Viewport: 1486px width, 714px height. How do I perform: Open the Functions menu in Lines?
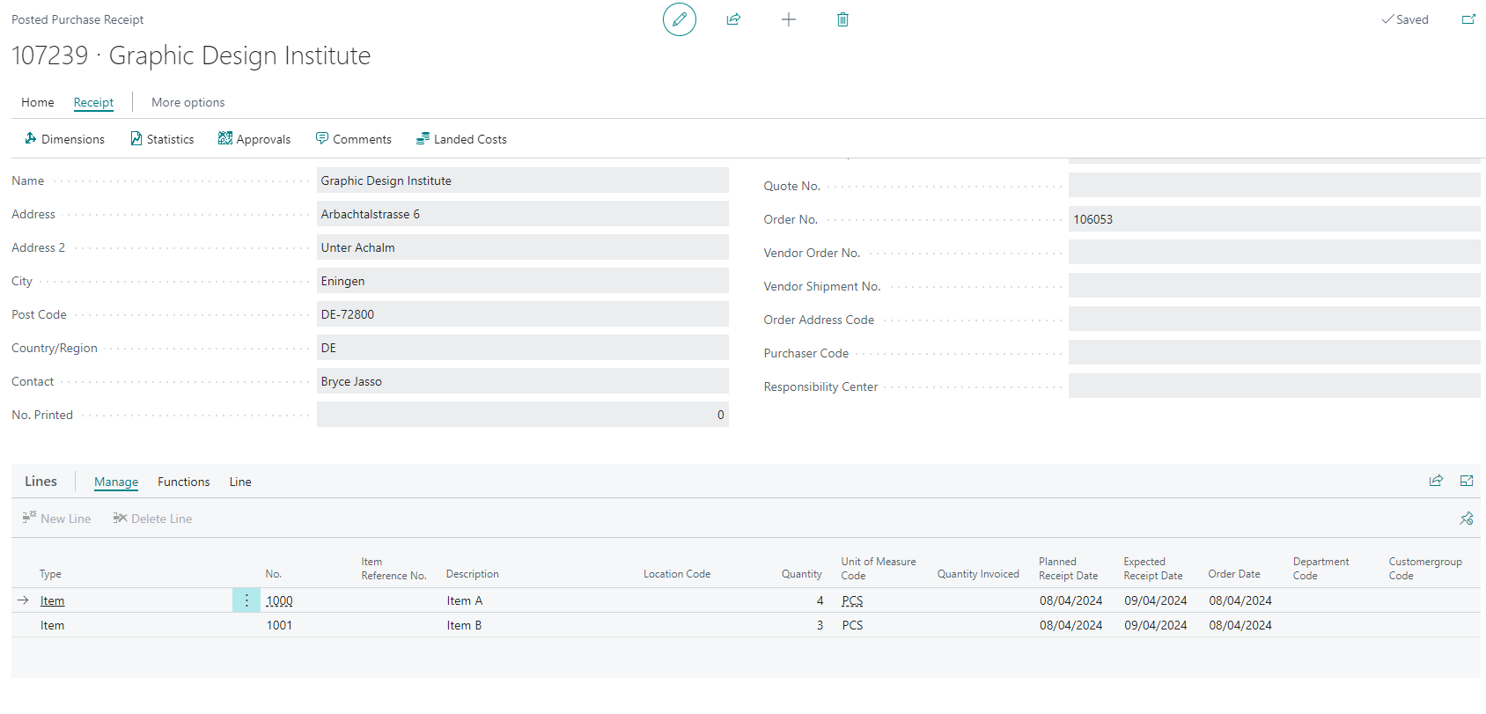point(183,482)
